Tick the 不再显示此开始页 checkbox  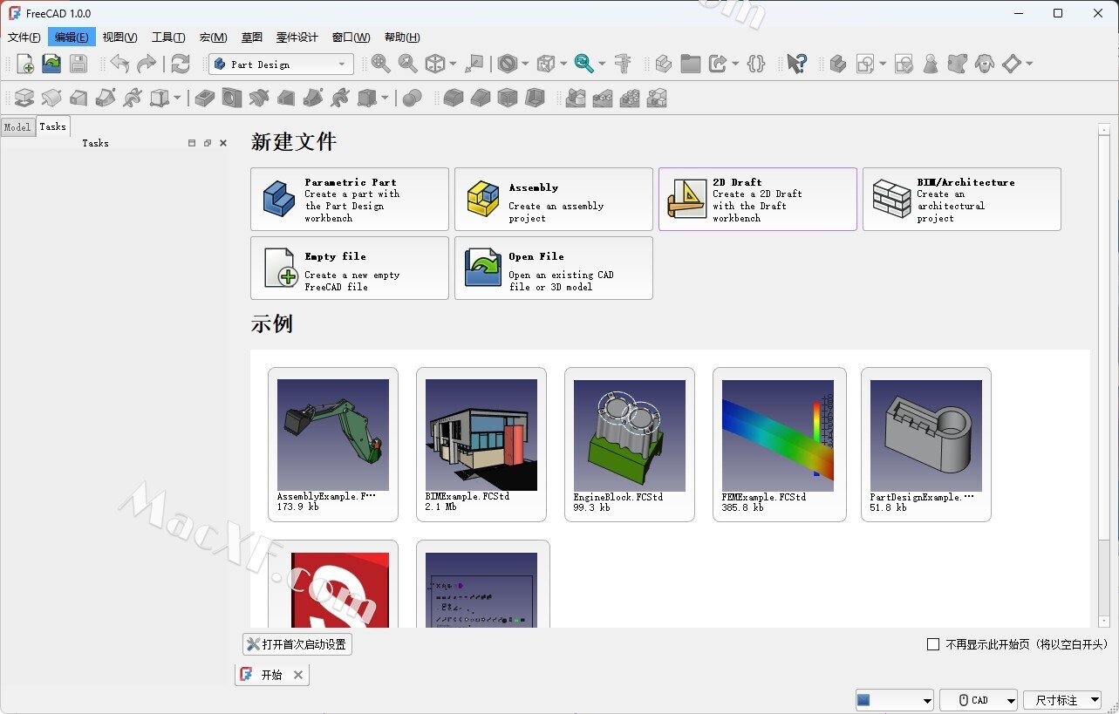tap(933, 644)
